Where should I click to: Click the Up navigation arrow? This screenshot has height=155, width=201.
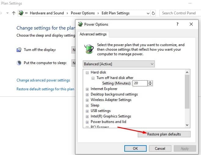pos(14,13)
